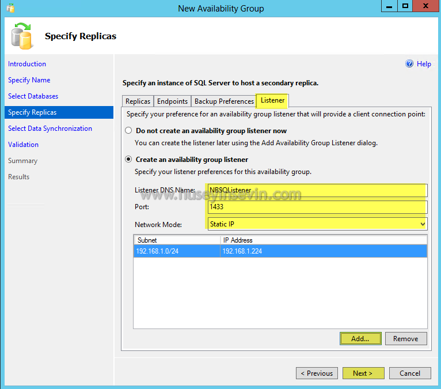Switch to the Replicas tab
Screen dimensions: 441x389
click(x=138, y=101)
